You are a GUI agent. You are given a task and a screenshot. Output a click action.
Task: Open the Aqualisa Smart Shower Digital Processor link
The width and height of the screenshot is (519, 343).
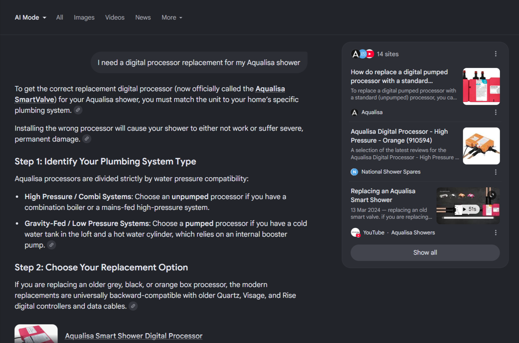[x=134, y=336]
